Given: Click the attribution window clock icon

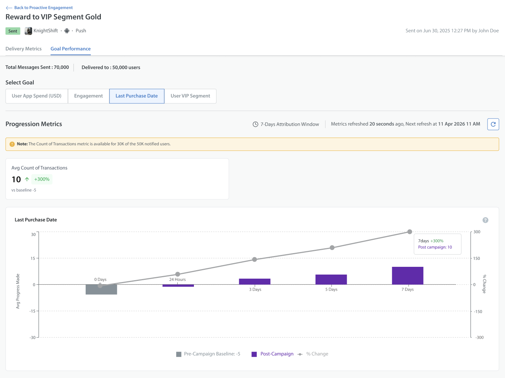Looking at the screenshot, I should [x=255, y=124].
